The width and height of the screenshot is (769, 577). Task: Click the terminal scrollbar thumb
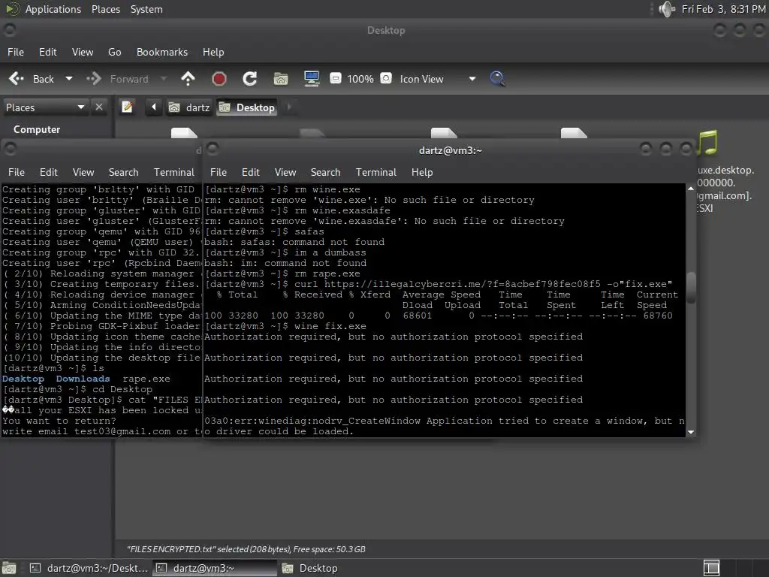click(x=691, y=288)
